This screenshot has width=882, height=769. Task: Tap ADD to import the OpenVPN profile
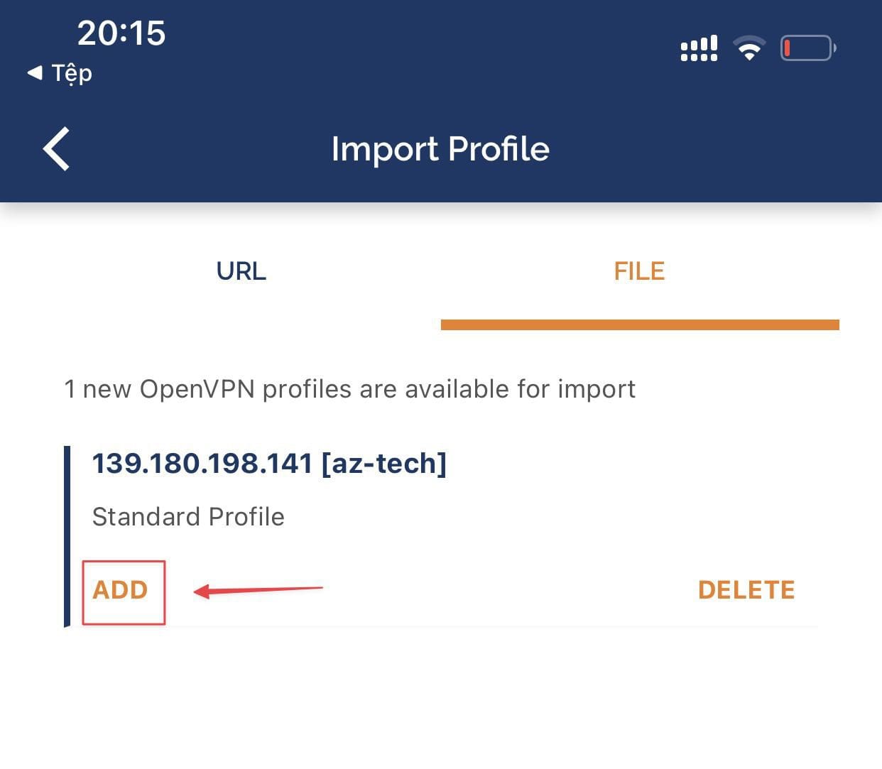click(x=121, y=590)
